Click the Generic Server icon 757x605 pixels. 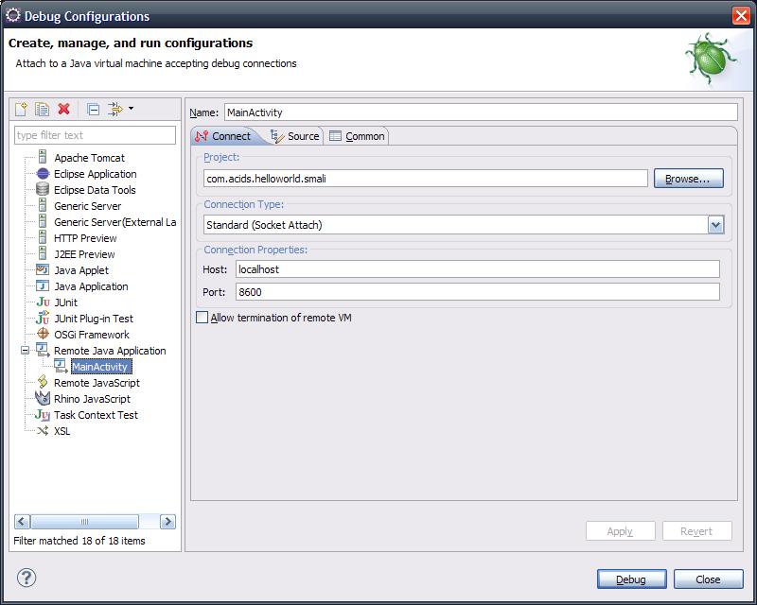(43, 205)
